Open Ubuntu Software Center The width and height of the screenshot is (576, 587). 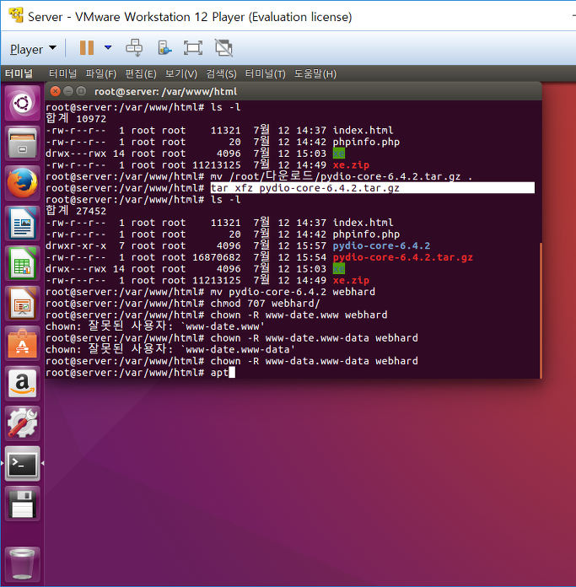pos(23,343)
